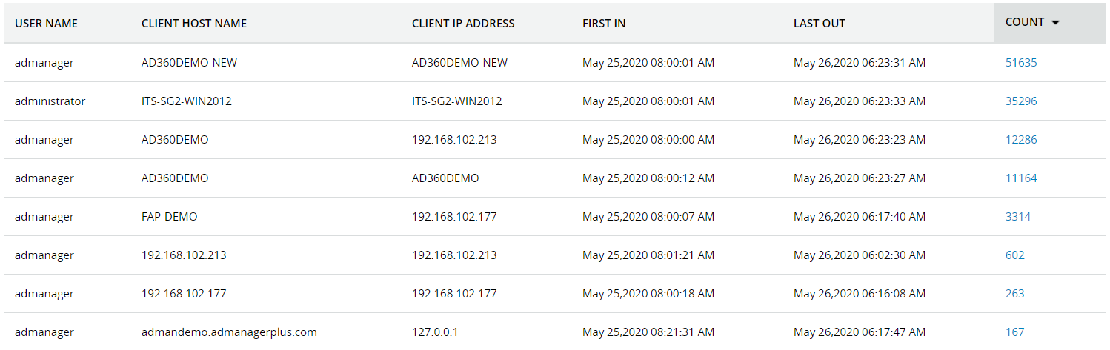Click the FIRST IN column header
Image resolution: width=1110 pixels, height=350 pixels.
coord(604,24)
